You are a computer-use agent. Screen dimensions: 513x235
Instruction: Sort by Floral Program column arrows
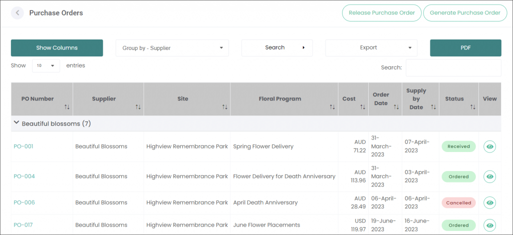tap(332, 107)
